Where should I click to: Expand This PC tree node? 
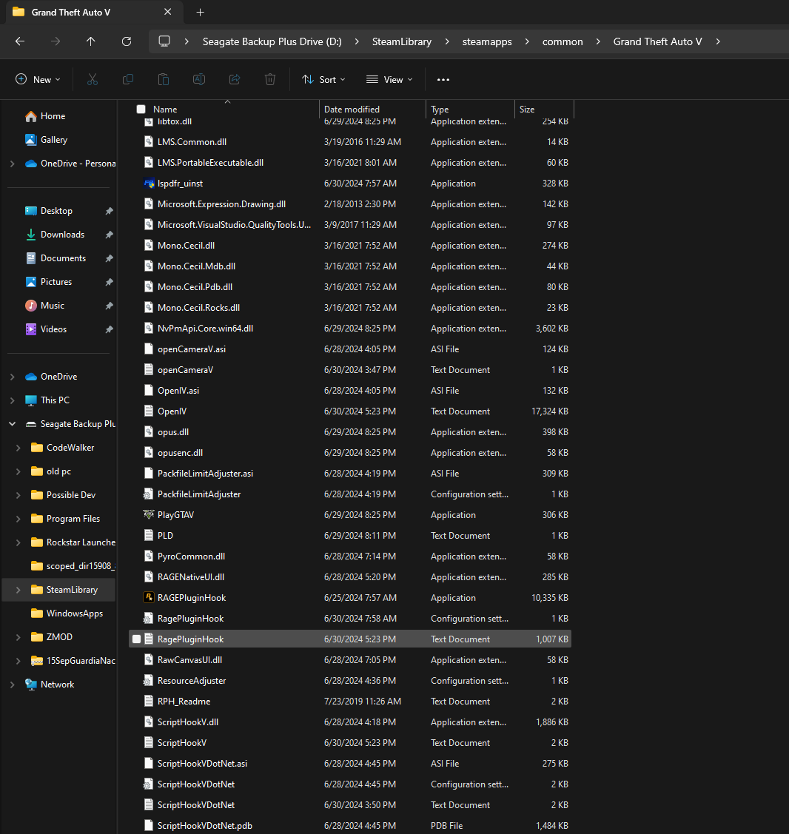tap(13, 400)
